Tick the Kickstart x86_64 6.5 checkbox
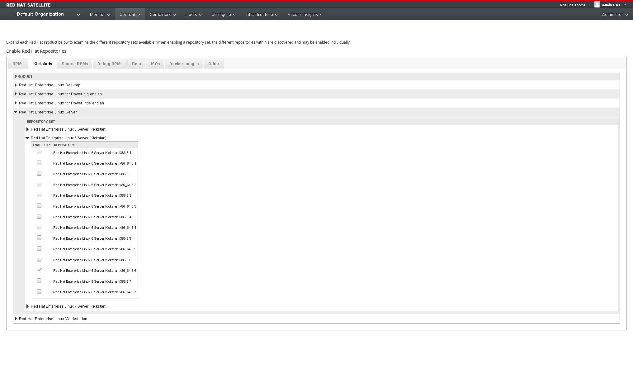The height and width of the screenshot is (365, 633). pos(39,249)
